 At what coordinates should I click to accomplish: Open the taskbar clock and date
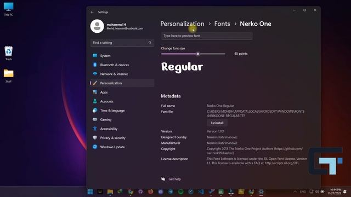[335, 192]
